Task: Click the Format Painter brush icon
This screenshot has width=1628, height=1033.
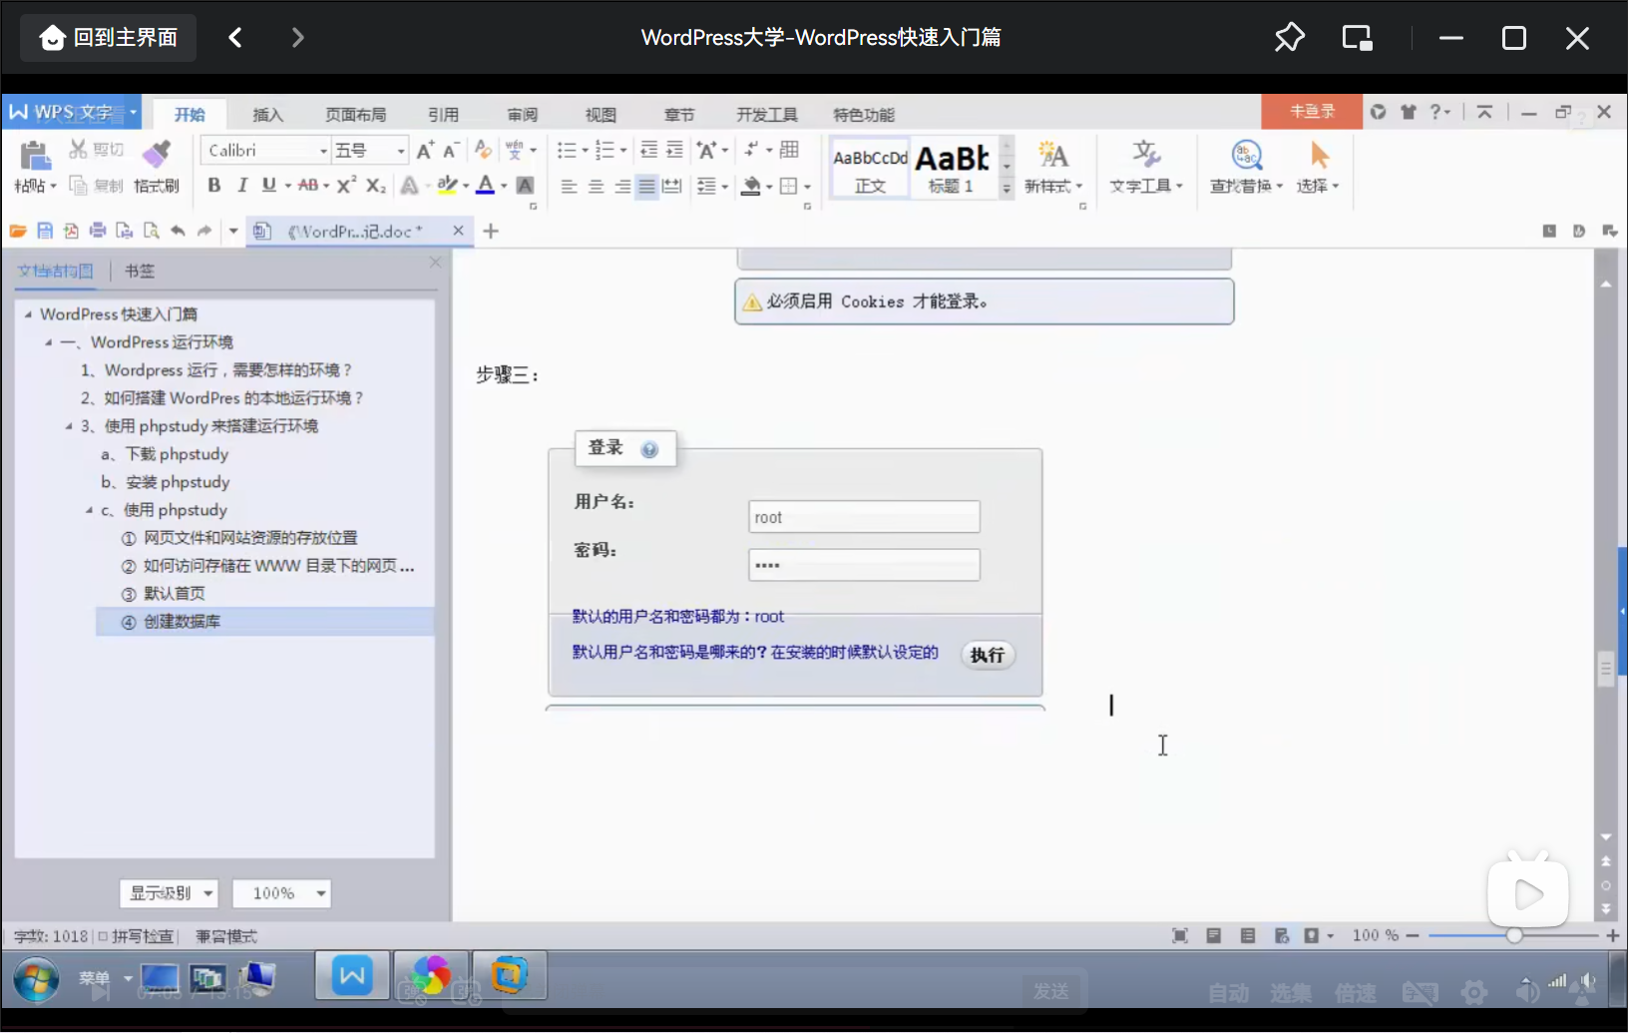Action: tap(156, 154)
